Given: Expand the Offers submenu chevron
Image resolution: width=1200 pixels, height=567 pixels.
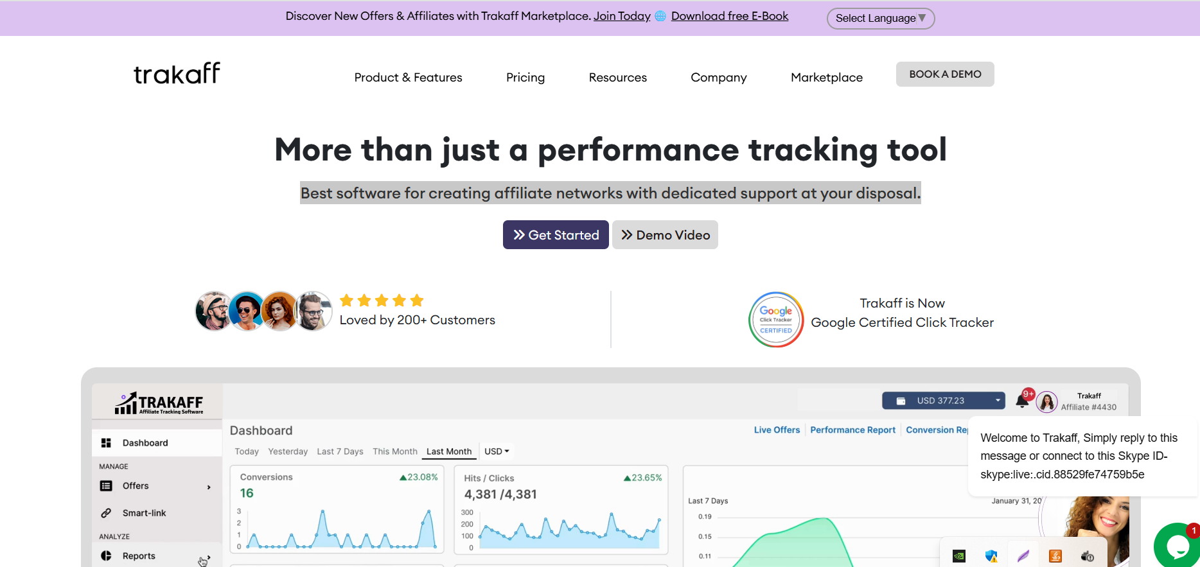Looking at the screenshot, I should (x=209, y=487).
